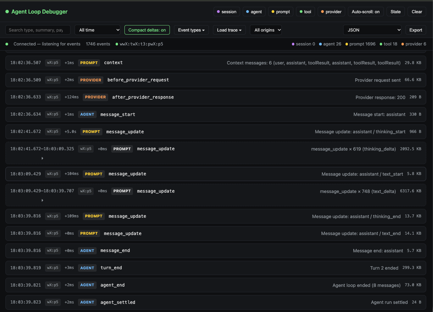Click the Provider response: 200 summary
Viewport: 433px width, 312px height.
(x=380, y=97)
